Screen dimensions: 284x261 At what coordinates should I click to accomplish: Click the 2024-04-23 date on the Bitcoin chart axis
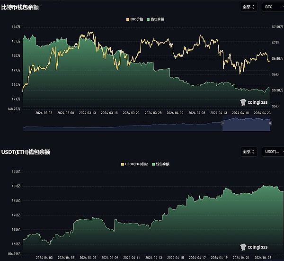[262, 113]
